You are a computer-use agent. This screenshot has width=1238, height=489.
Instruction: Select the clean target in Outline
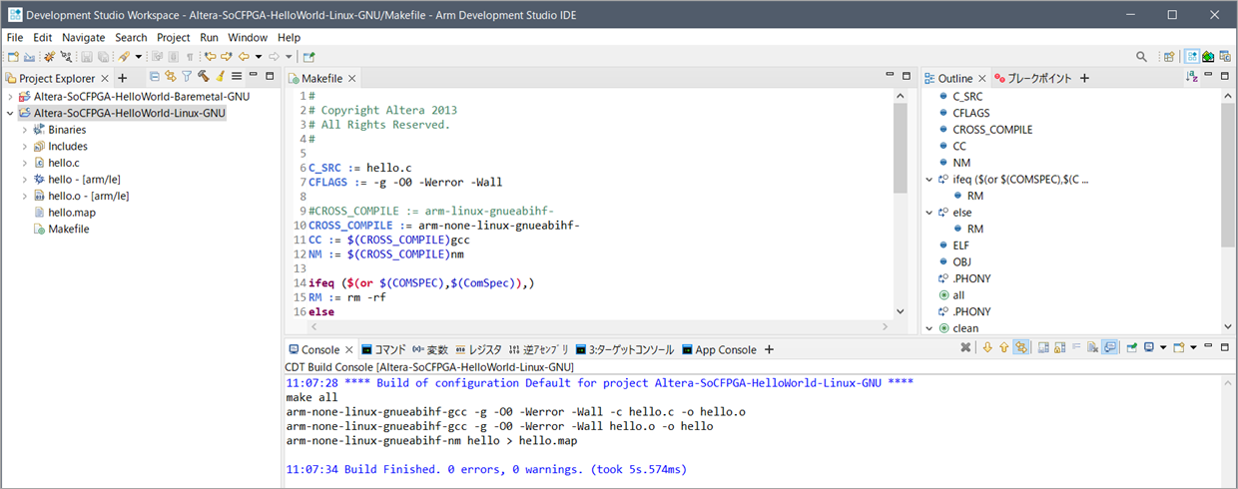pyautogui.click(x=965, y=328)
